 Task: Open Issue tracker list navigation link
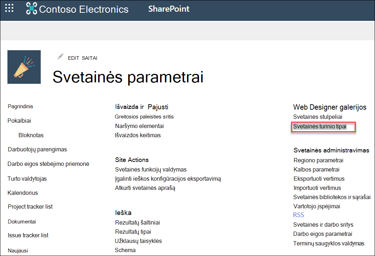(28, 235)
